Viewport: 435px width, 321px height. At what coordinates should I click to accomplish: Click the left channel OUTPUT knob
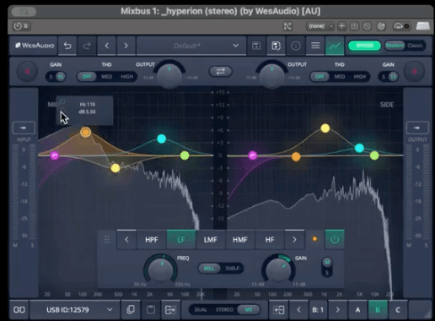click(x=169, y=75)
